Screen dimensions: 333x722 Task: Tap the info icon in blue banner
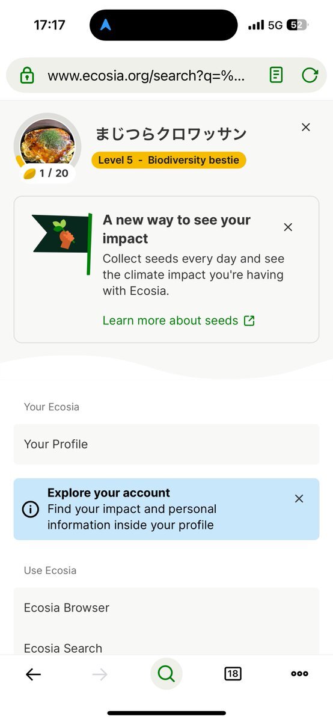(x=30, y=509)
